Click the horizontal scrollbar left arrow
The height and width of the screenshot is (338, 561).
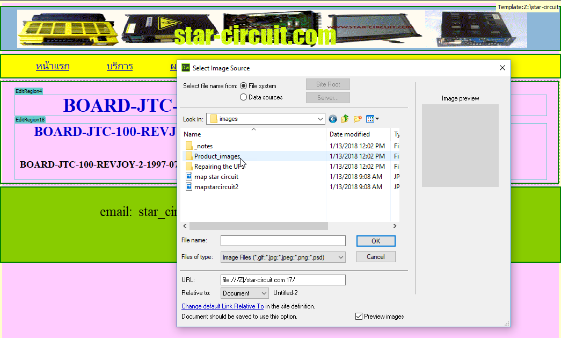185,226
